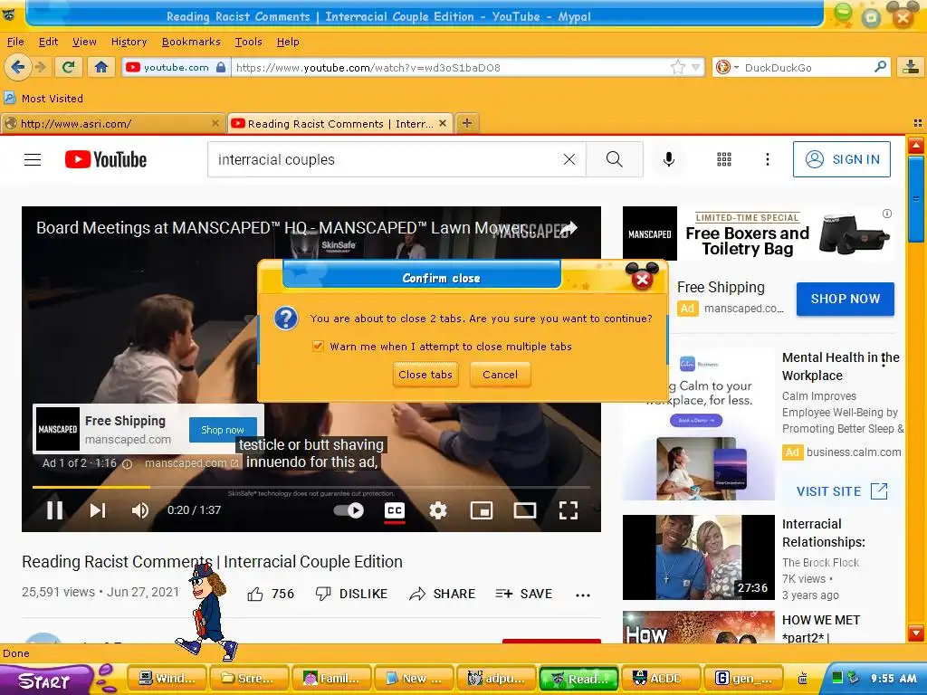
Task: Share video via arrow icon in player
Action: (569, 228)
